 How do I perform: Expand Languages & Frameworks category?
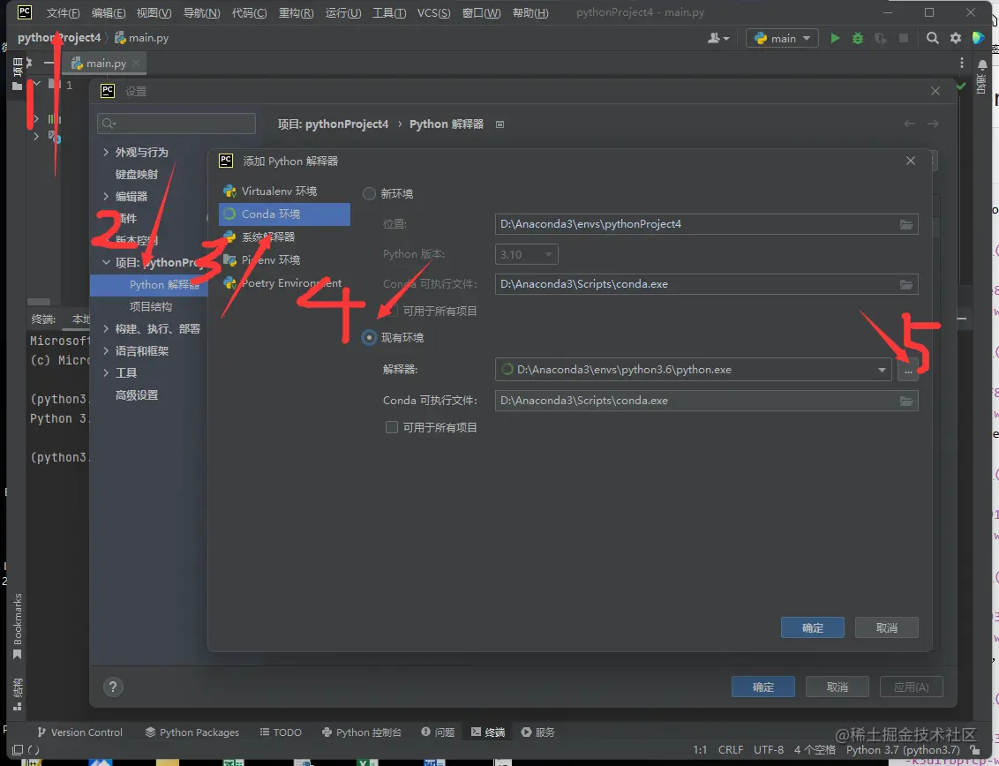click(x=106, y=351)
